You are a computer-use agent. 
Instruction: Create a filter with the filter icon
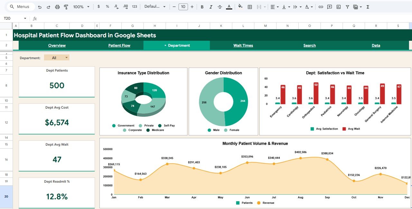point(347,6)
